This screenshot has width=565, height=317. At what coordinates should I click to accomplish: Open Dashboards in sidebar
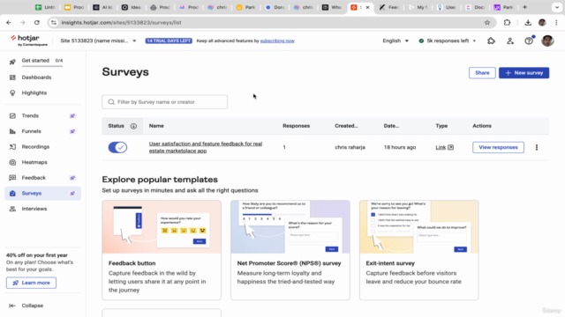(36, 77)
